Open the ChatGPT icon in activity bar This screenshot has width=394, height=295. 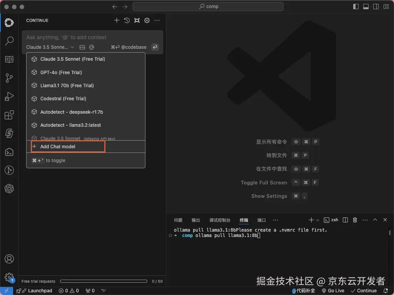coord(9,189)
